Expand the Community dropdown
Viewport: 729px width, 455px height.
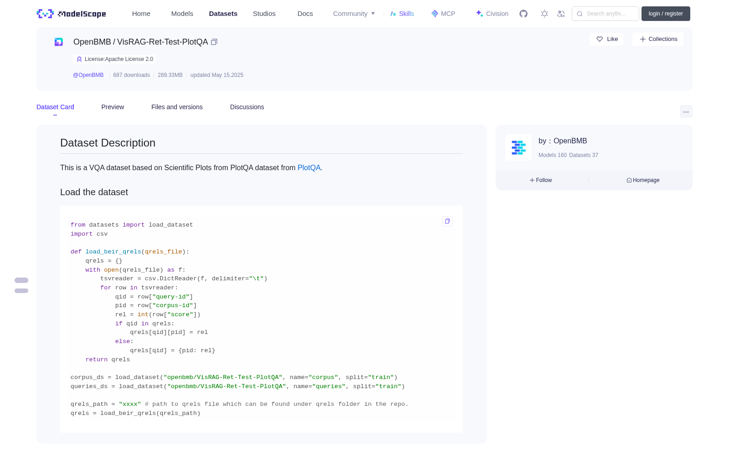click(x=354, y=14)
